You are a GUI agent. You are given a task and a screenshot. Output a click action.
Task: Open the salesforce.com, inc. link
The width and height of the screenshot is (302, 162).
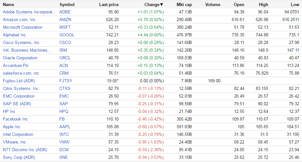click(x=21, y=73)
